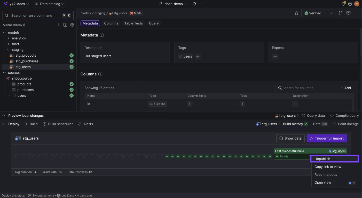Click the Search for columns field

point(305,88)
